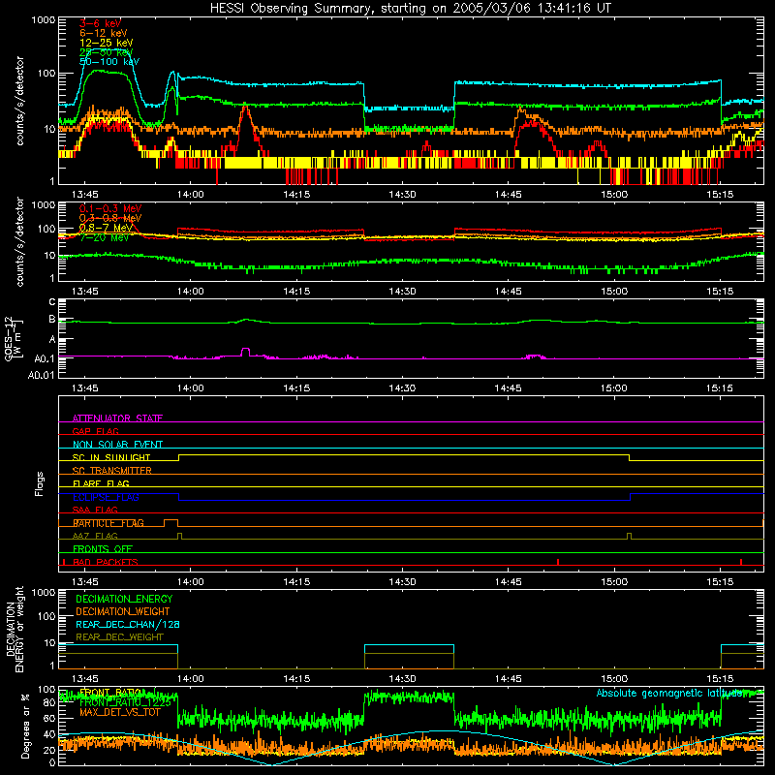Click the yellow 12-25 keV legend label
This screenshot has width=775, height=775.
tap(106, 43)
